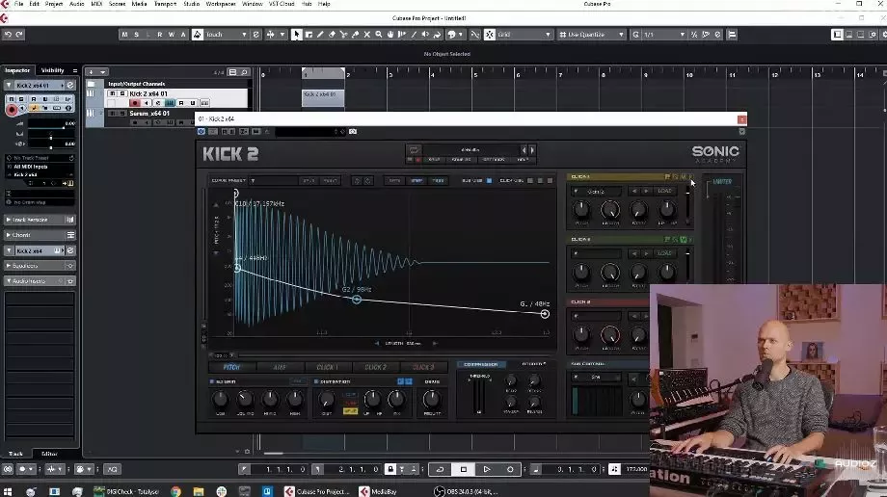
Task: Switch to the Visibility tab
Action: tap(53, 70)
